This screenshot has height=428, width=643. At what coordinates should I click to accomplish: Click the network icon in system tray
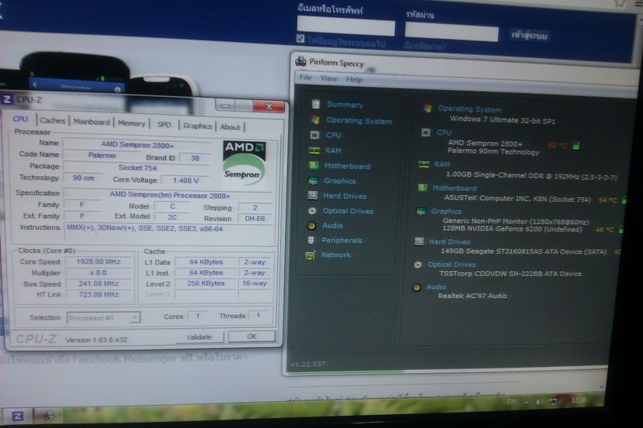click(x=553, y=402)
